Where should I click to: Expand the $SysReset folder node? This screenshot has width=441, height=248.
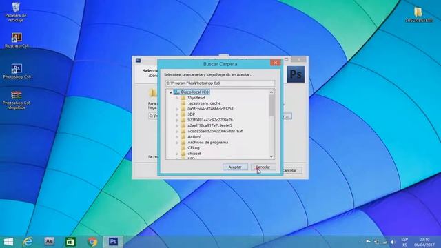coord(177,98)
